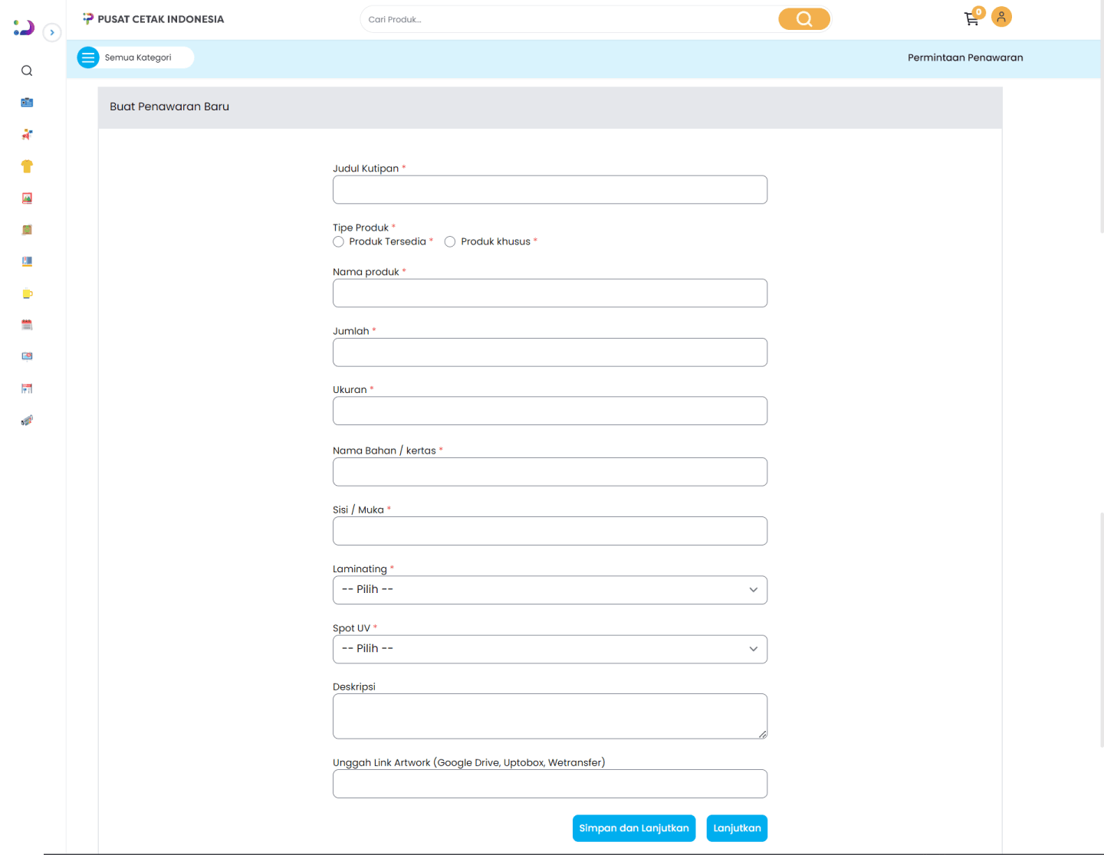Open the Semua Kategori menu
Viewport: 1104px width, 855px height.
point(135,57)
